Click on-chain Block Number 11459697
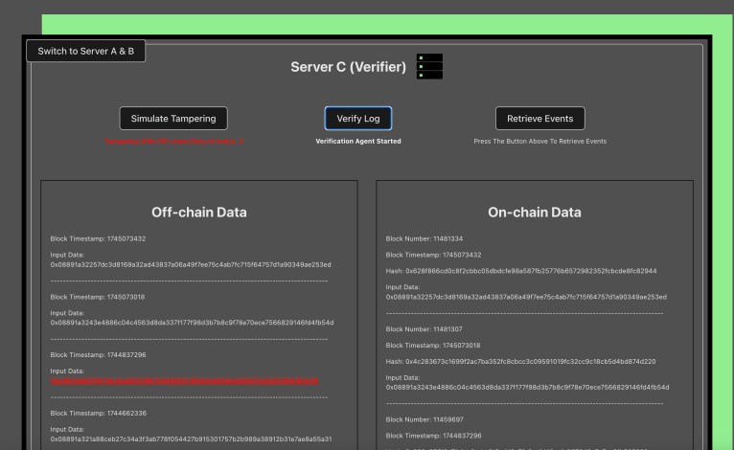The height and width of the screenshot is (450, 734). [x=424, y=418]
